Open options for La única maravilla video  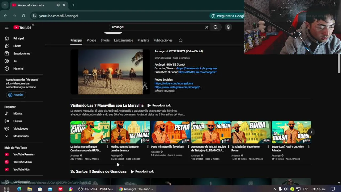click(108, 147)
